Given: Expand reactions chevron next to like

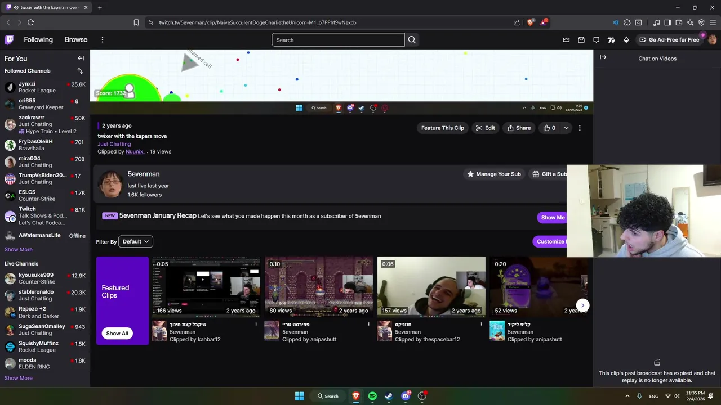Looking at the screenshot, I should point(566,128).
